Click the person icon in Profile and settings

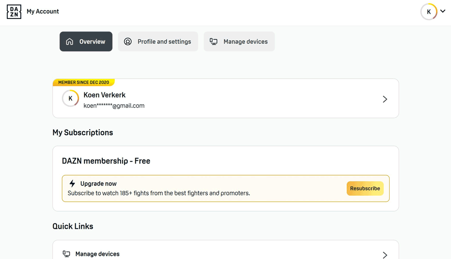(128, 41)
